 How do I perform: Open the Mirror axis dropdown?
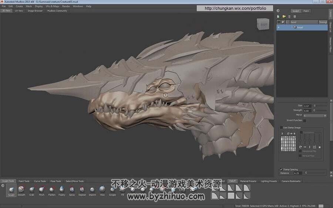click(315, 116)
